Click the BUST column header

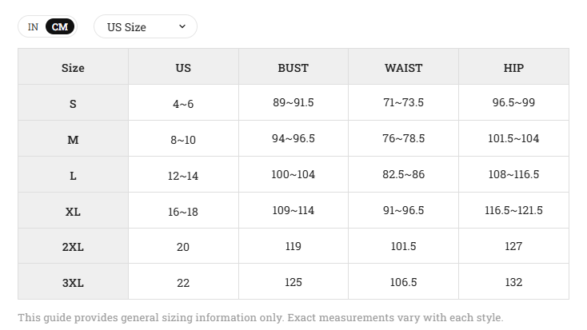coord(293,68)
